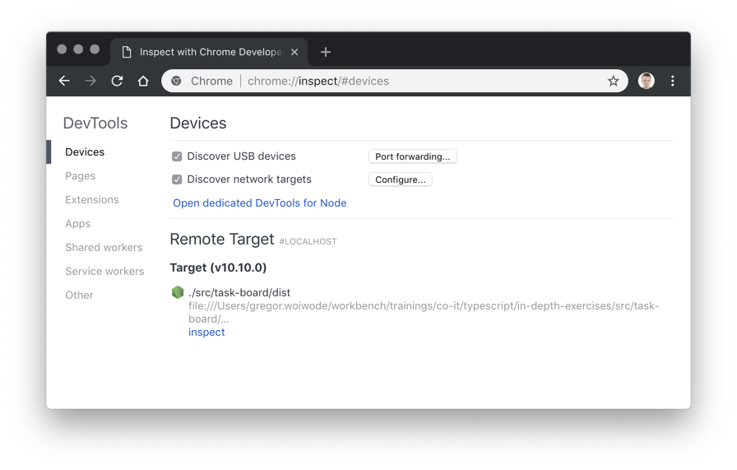Viewport: 737px width, 470px height.
Task: Open the user profile avatar
Action: click(647, 81)
